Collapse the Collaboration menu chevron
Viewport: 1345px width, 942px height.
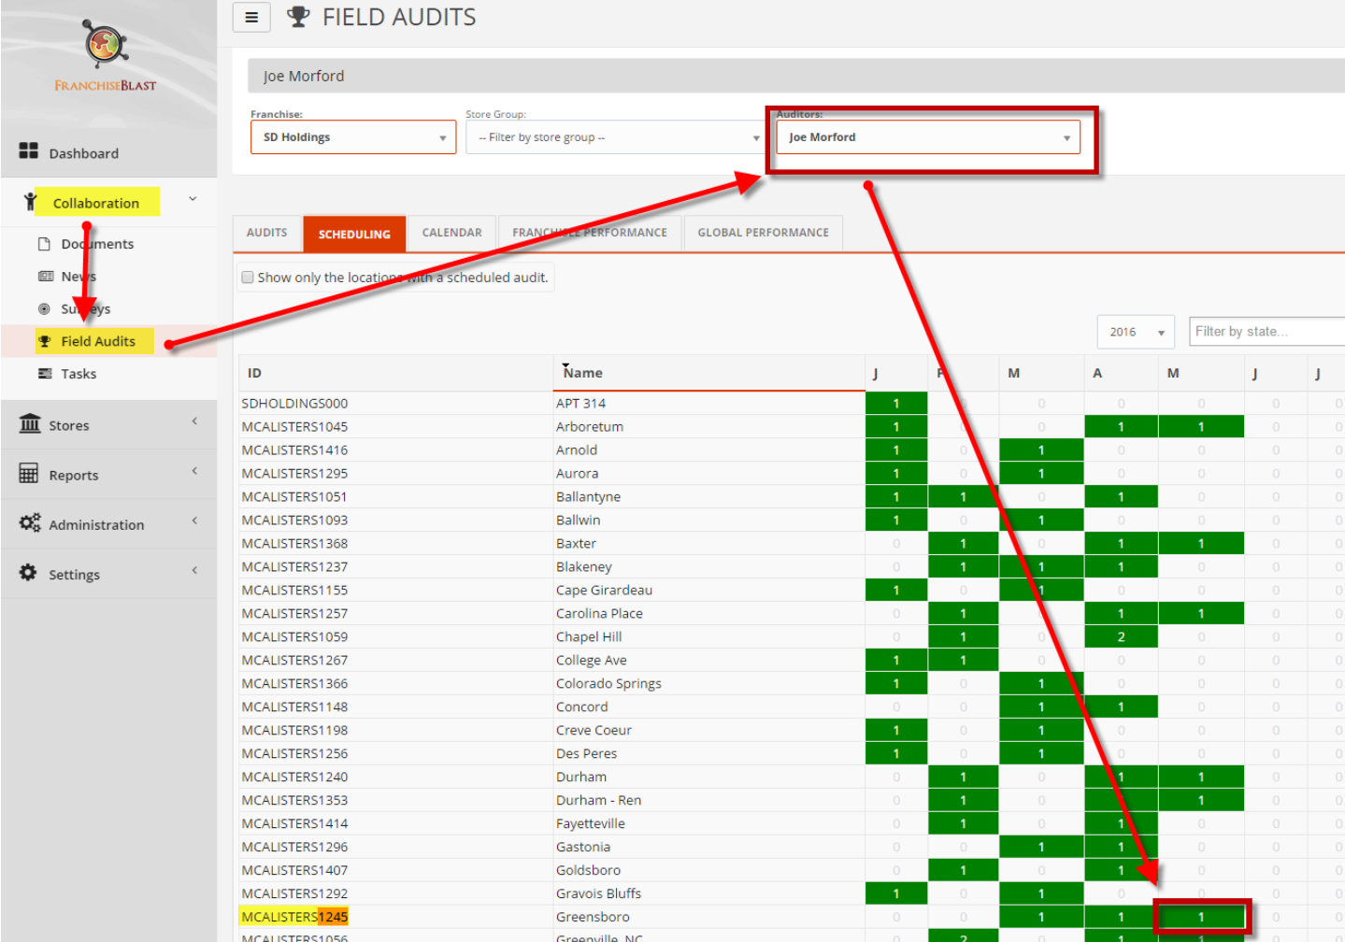point(193,198)
